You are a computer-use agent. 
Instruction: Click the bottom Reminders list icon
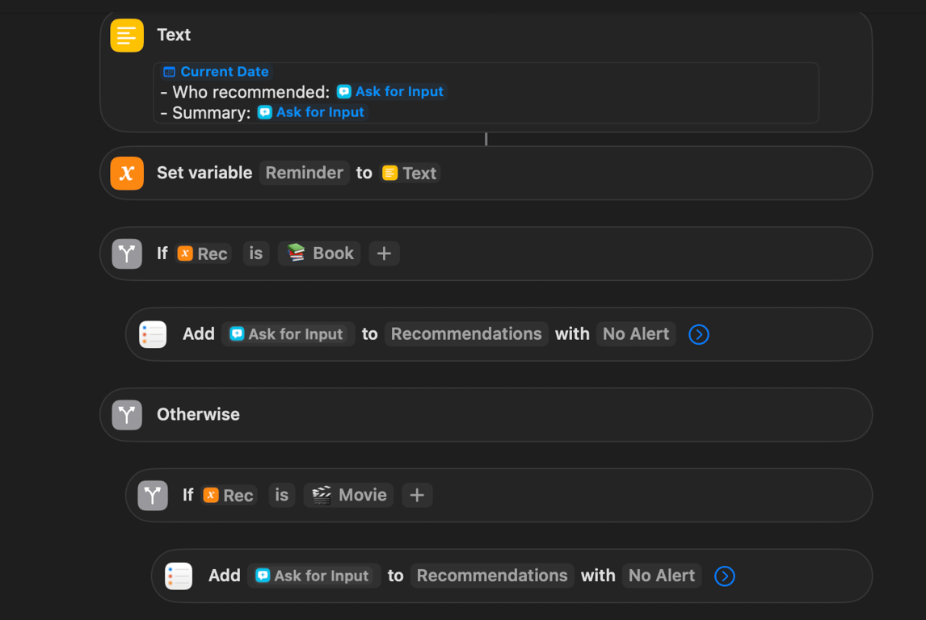tap(179, 576)
